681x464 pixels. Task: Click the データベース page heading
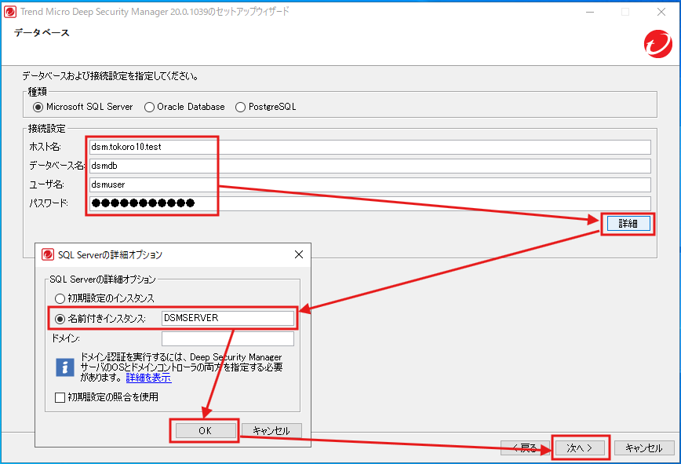click(x=42, y=33)
